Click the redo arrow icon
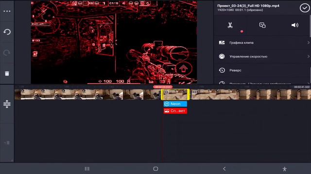The width and height of the screenshot is (311, 174). [7, 53]
